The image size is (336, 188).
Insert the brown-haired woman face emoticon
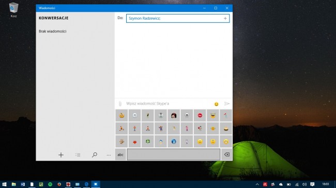point(174,115)
